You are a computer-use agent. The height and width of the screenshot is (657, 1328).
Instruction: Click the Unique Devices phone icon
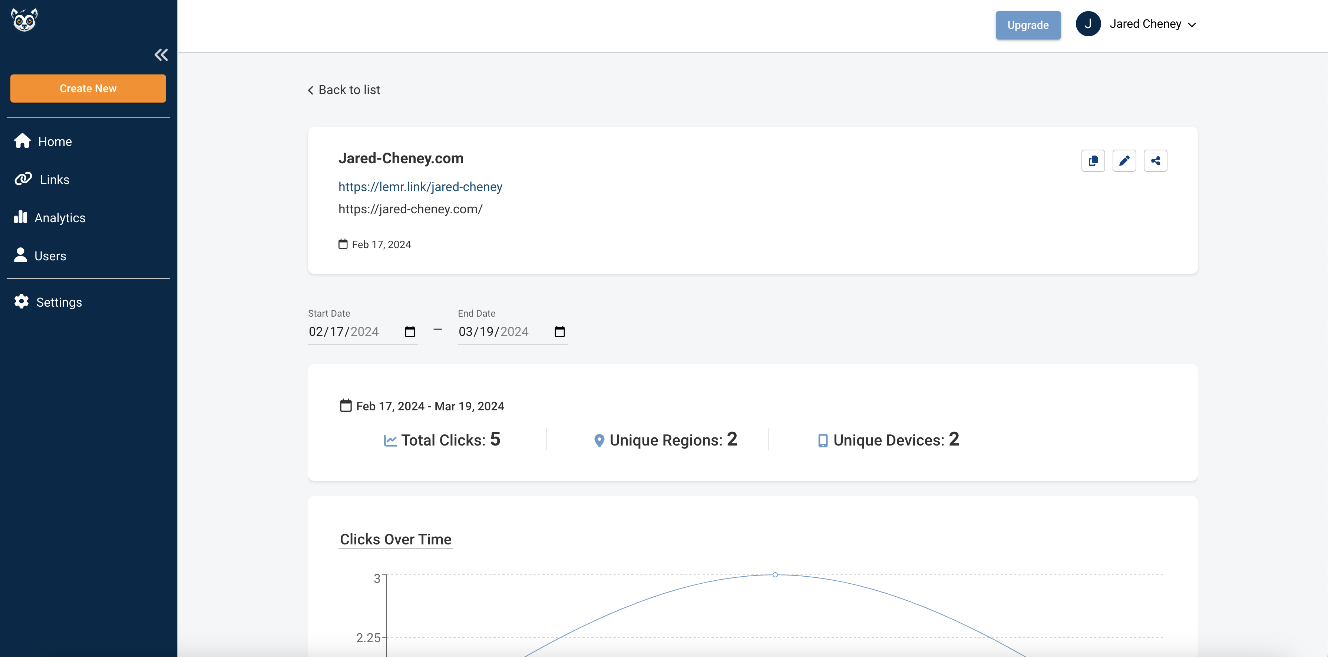(823, 441)
